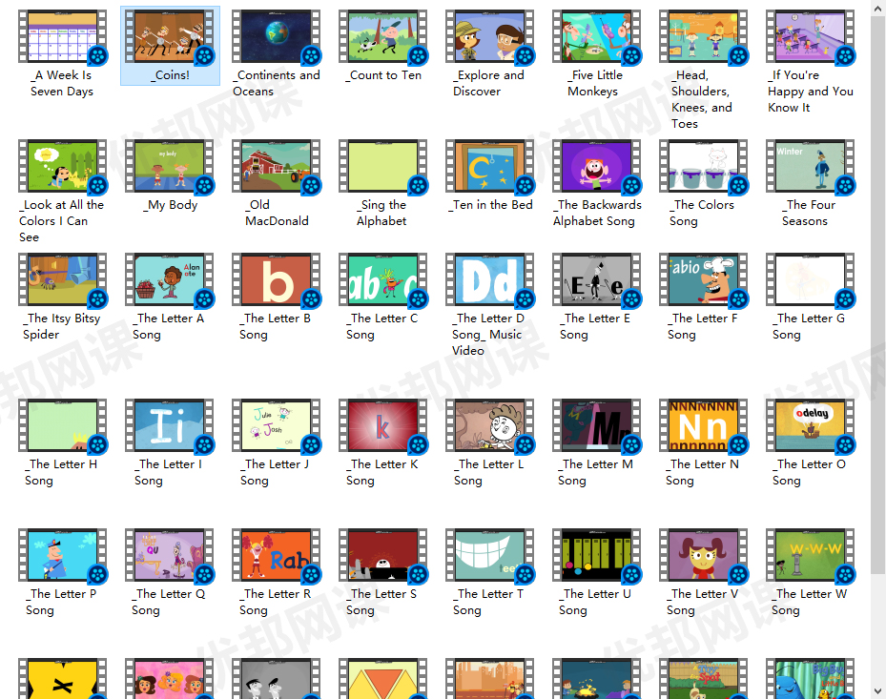Select The Letter E Song video icon

[x=597, y=279]
